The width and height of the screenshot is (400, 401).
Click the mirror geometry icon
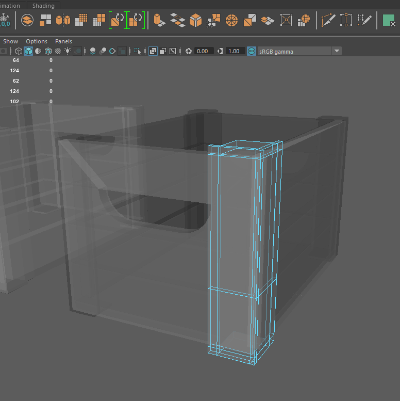point(63,21)
